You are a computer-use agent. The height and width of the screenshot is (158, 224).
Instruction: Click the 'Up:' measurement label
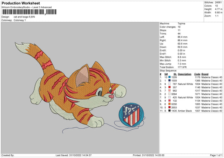[161, 44]
